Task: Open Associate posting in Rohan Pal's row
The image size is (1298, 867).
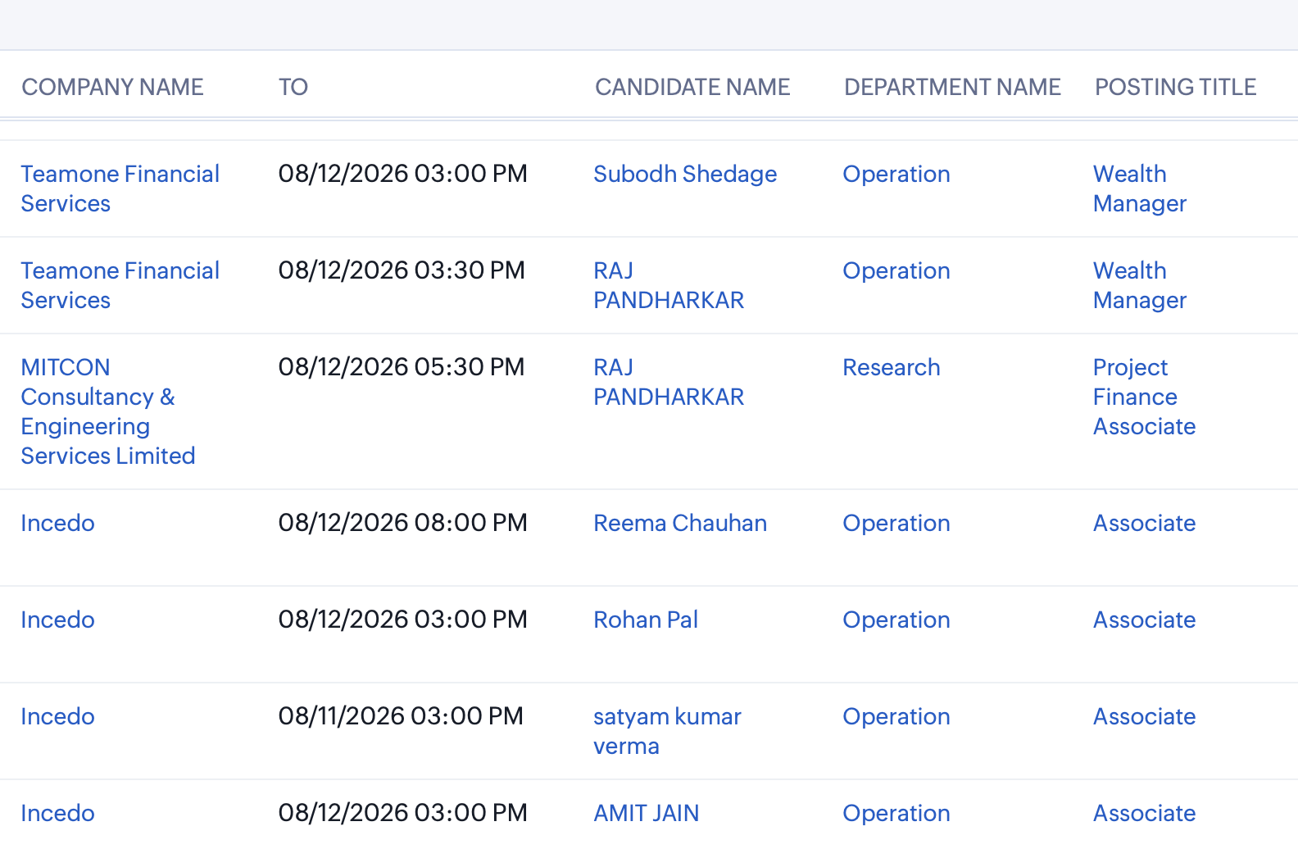Action: pos(1145,620)
